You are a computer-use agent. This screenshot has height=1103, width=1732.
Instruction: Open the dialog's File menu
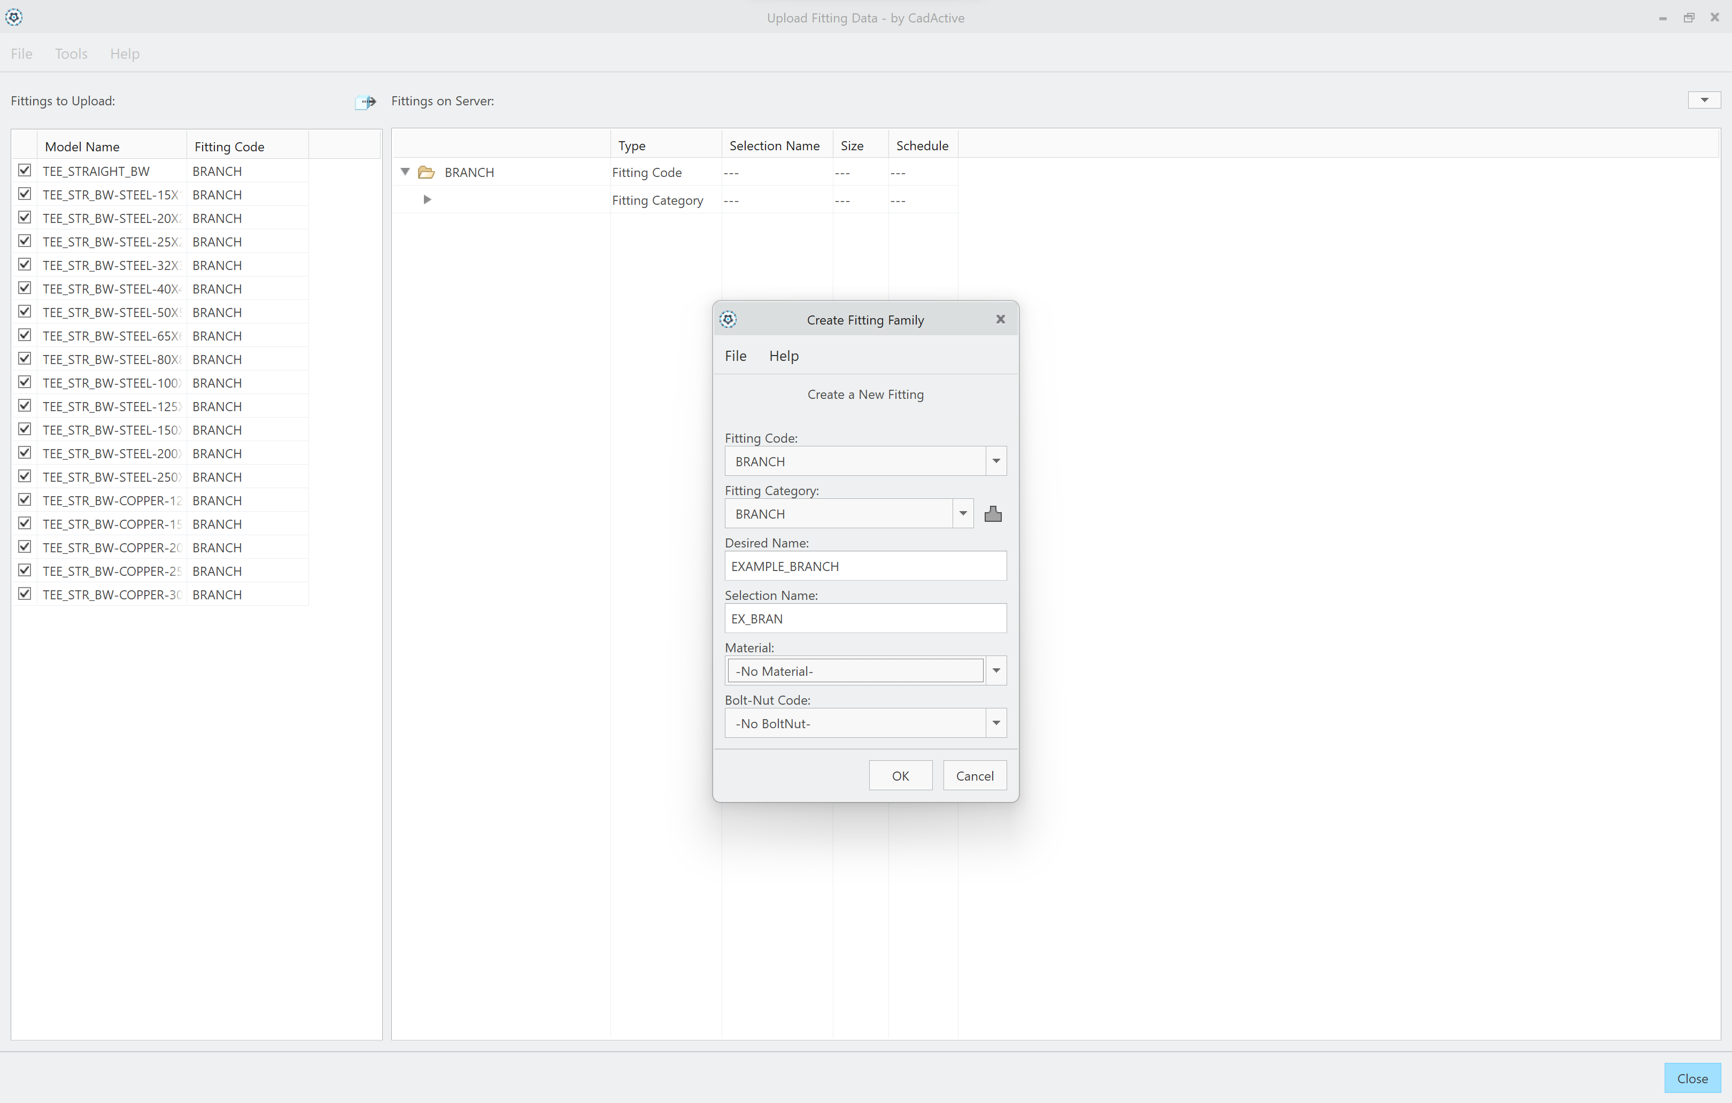(x=735, y=356)
